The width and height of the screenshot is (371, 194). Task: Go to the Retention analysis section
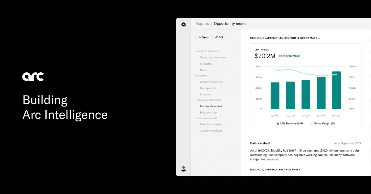(211, 124)
